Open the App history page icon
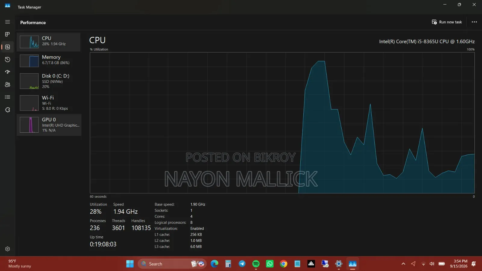The width and height of the screenshot is (482, 271). pyautogui.click(x=8, y=60)
